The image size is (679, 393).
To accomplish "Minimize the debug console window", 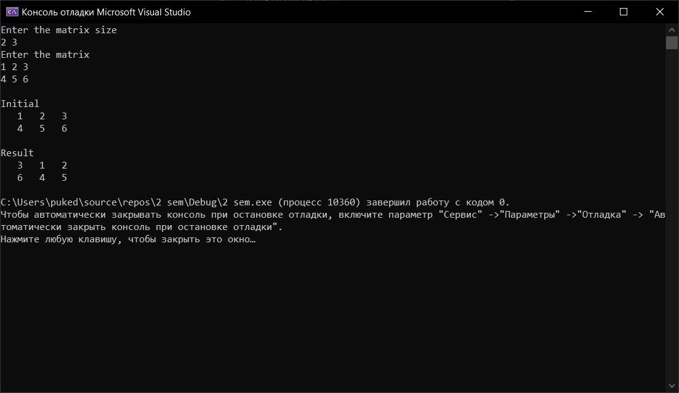I will (x=595, y=12).
